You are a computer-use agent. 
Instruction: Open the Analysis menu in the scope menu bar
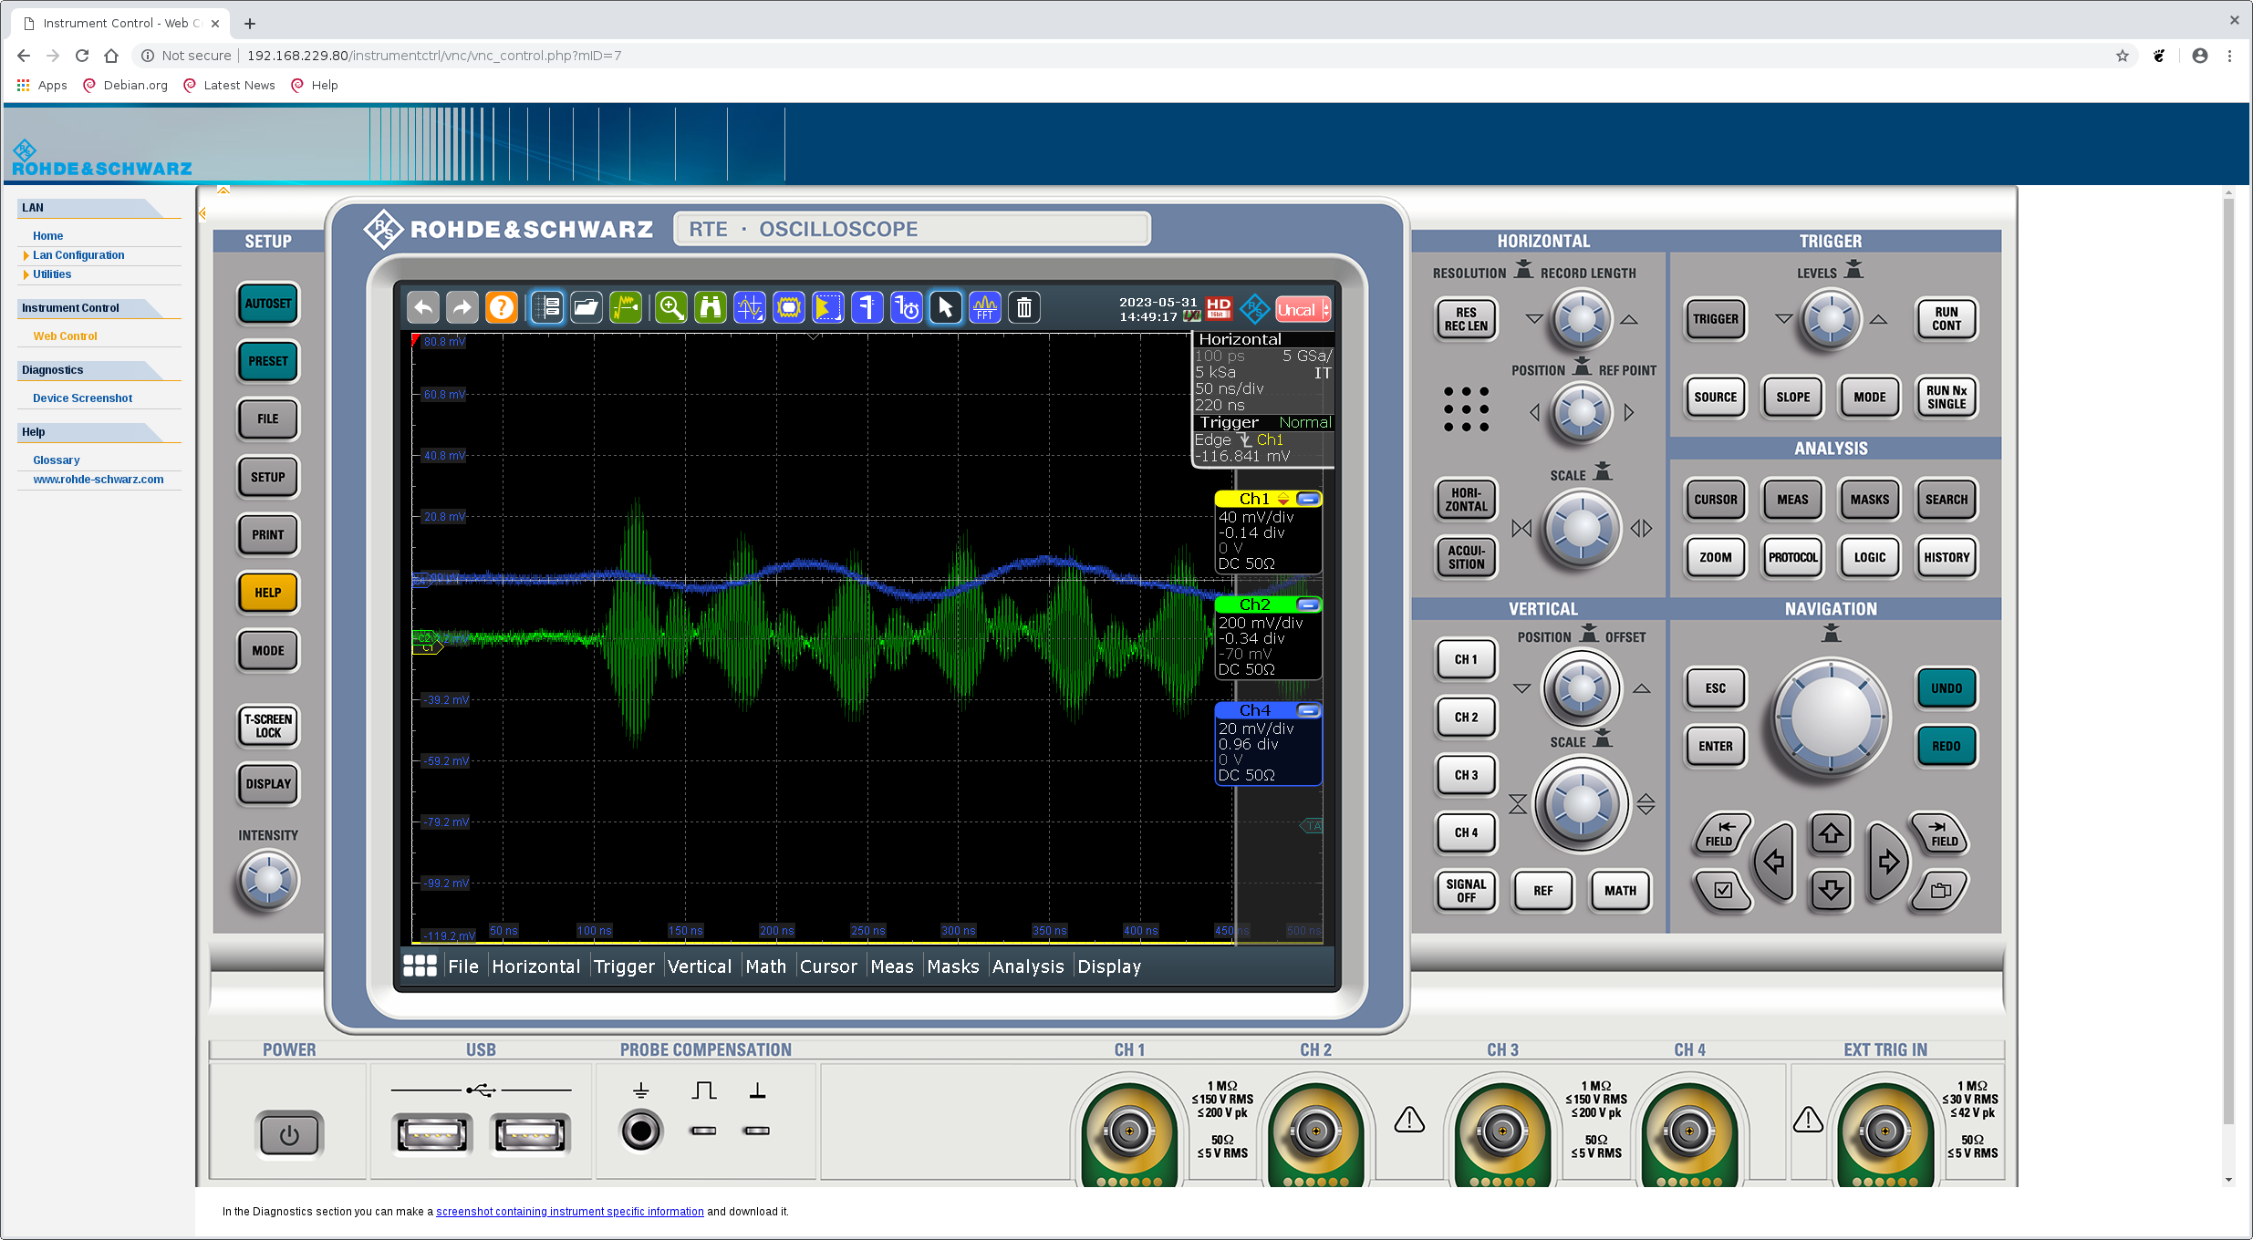[1027, 966]
